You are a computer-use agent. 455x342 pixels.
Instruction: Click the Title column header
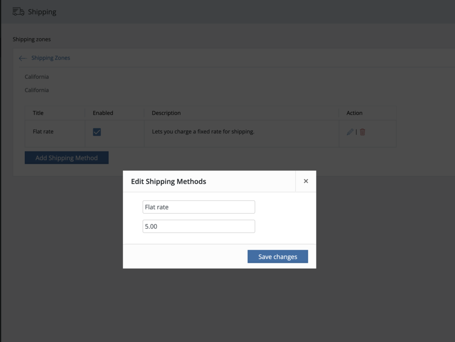38,113
